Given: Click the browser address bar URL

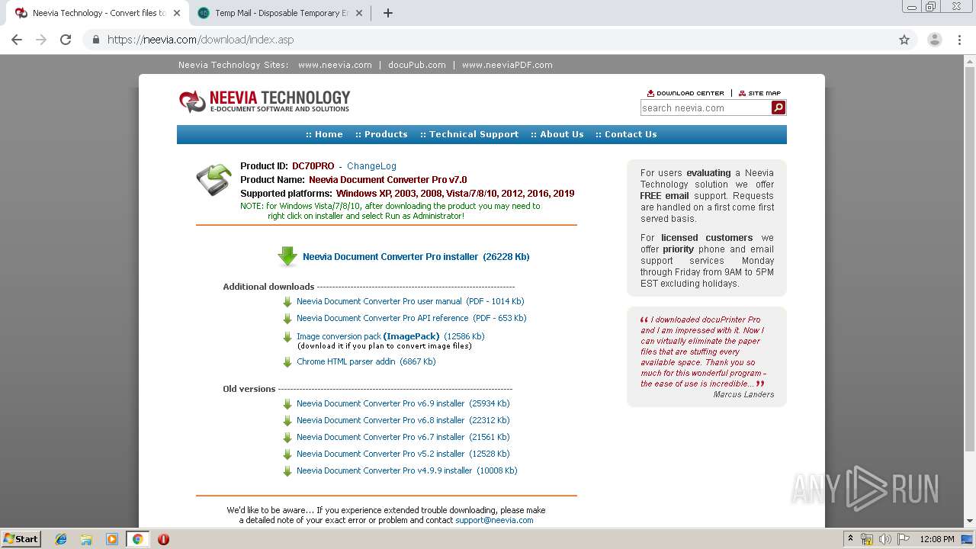Looking at the screenshot, I should [x=201, y=40].
